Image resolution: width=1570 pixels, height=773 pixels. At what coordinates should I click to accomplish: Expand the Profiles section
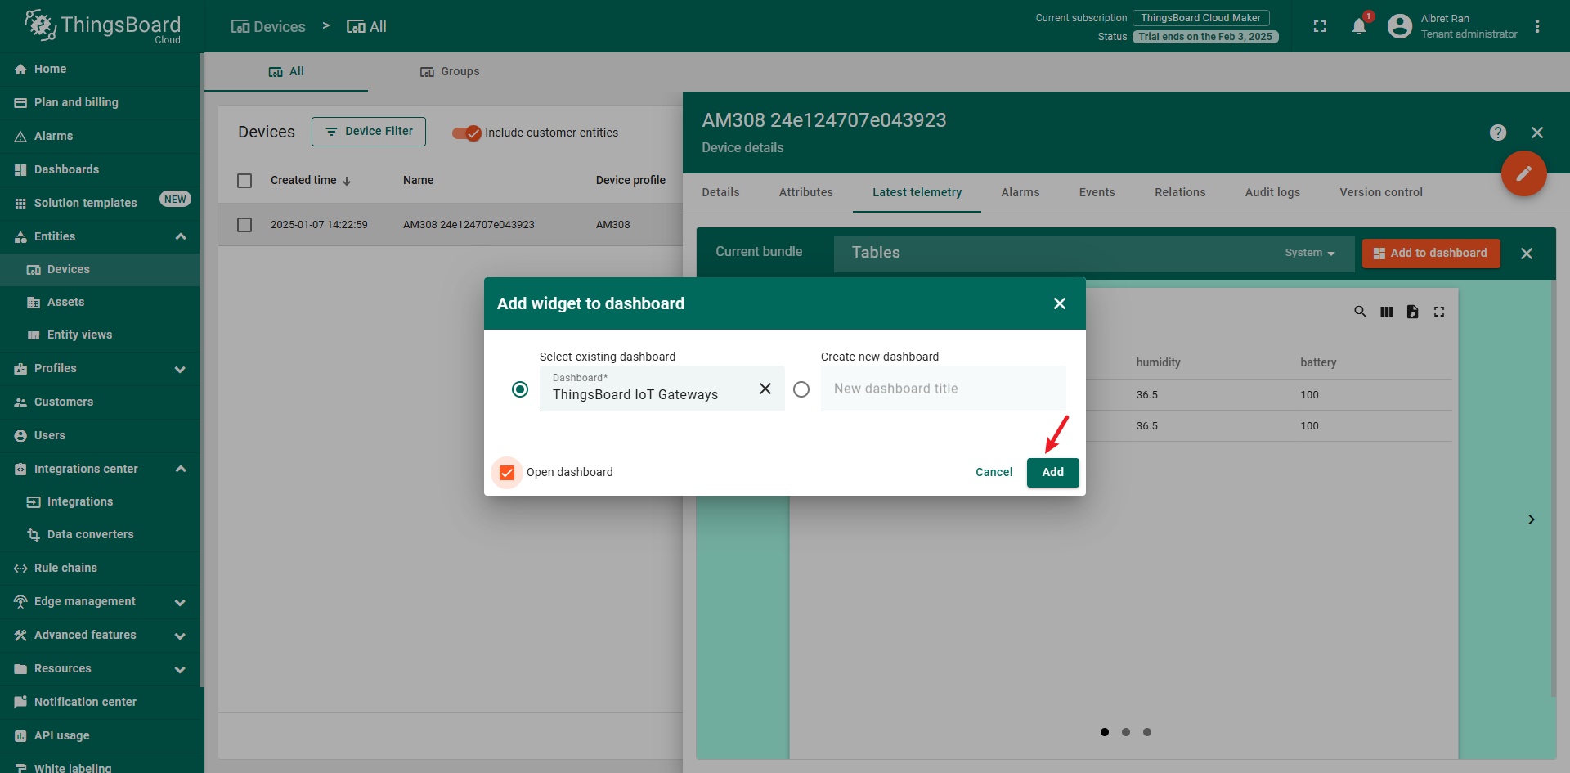(181, 369)
